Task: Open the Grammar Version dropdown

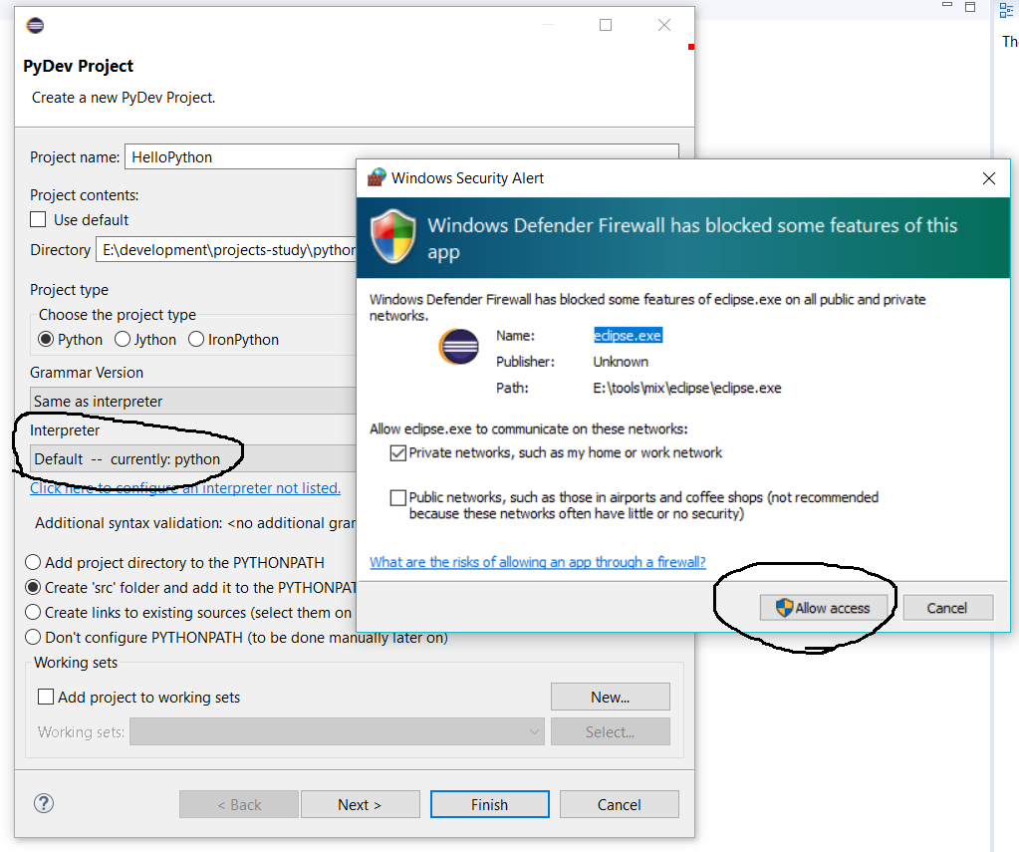Action: (193, 401)
